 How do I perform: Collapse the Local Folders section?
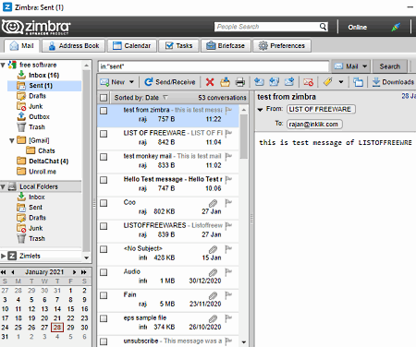point(3,186)
